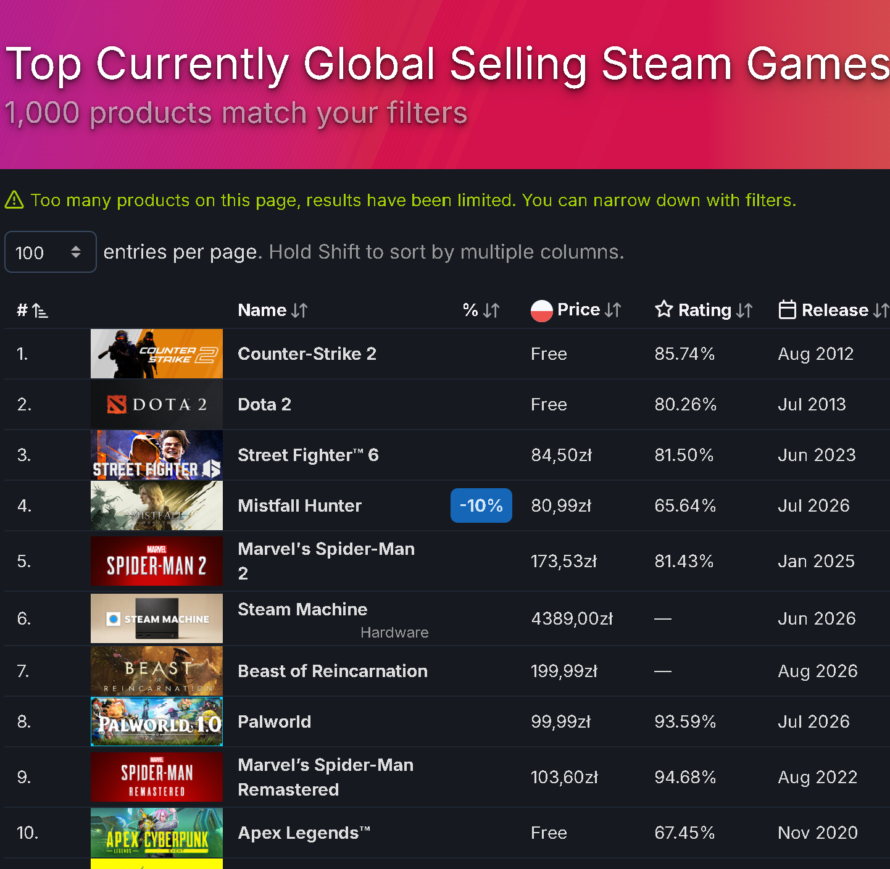Click the 99,99zł price cell
Viewport: 890px width, 869px height.
(561, 721)
